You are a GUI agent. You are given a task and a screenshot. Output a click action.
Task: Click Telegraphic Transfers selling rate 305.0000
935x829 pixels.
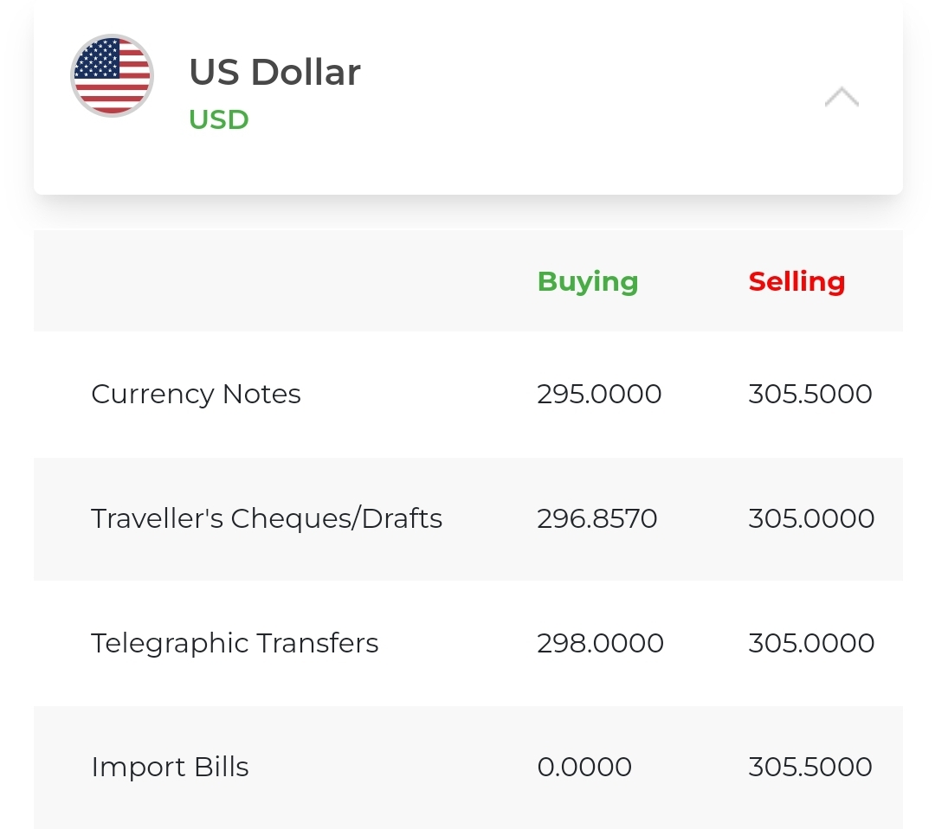point(811,643)
